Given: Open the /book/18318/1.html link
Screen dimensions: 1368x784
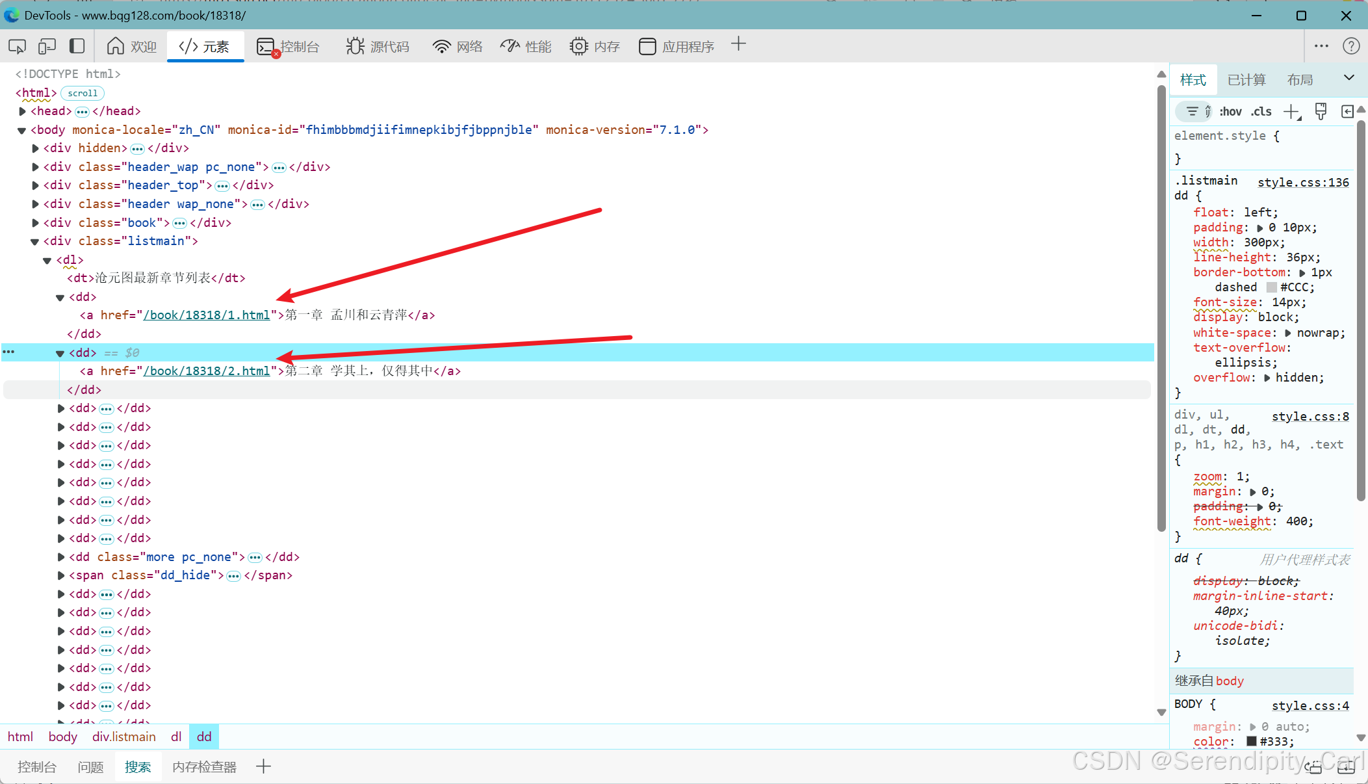Looking at the screenshot, I should click(x=207, y=315).
